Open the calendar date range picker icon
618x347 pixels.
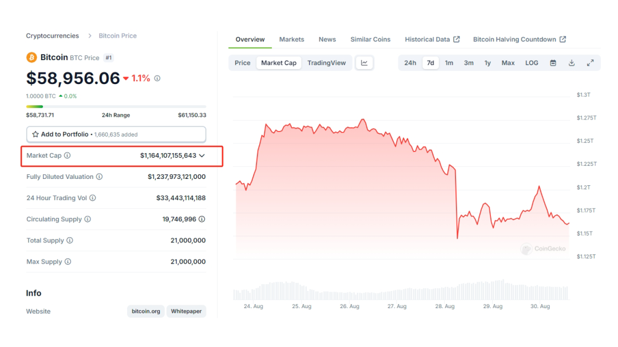[x=553, y=63]
